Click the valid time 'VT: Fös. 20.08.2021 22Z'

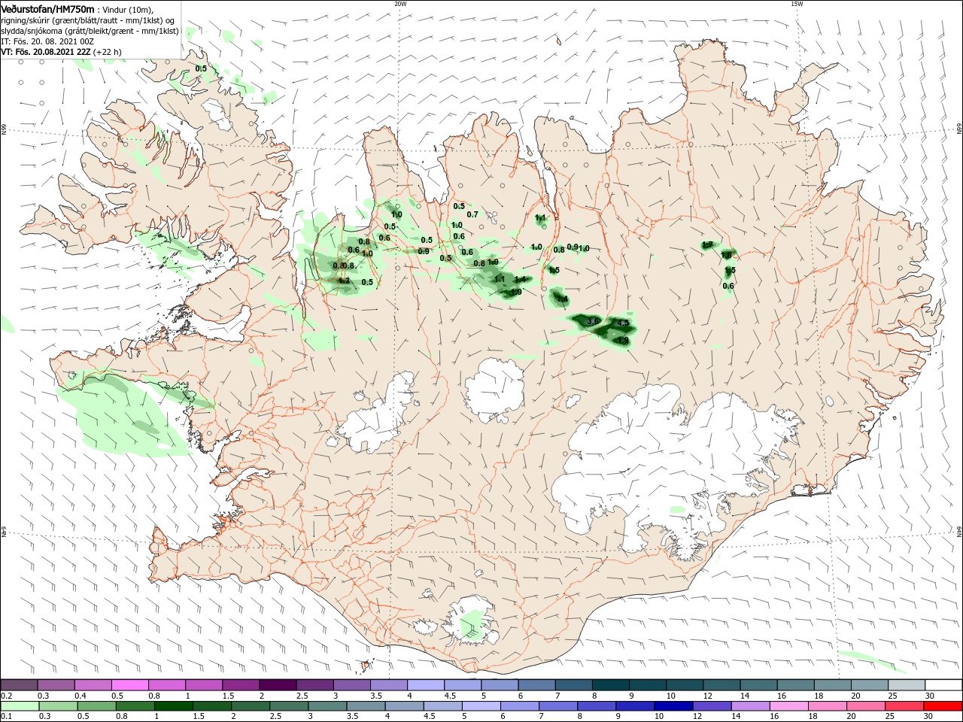[x=46, y=52]
